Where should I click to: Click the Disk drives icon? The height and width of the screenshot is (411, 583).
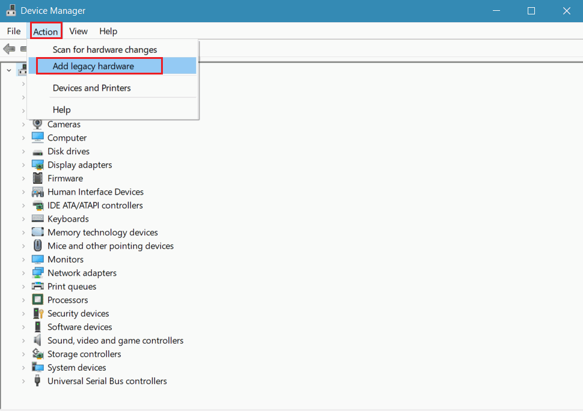[37, 151]
